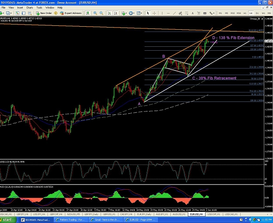
Task: Select the Trendline drawing tool
Action: pyautogui.click(x=174, y=13)
